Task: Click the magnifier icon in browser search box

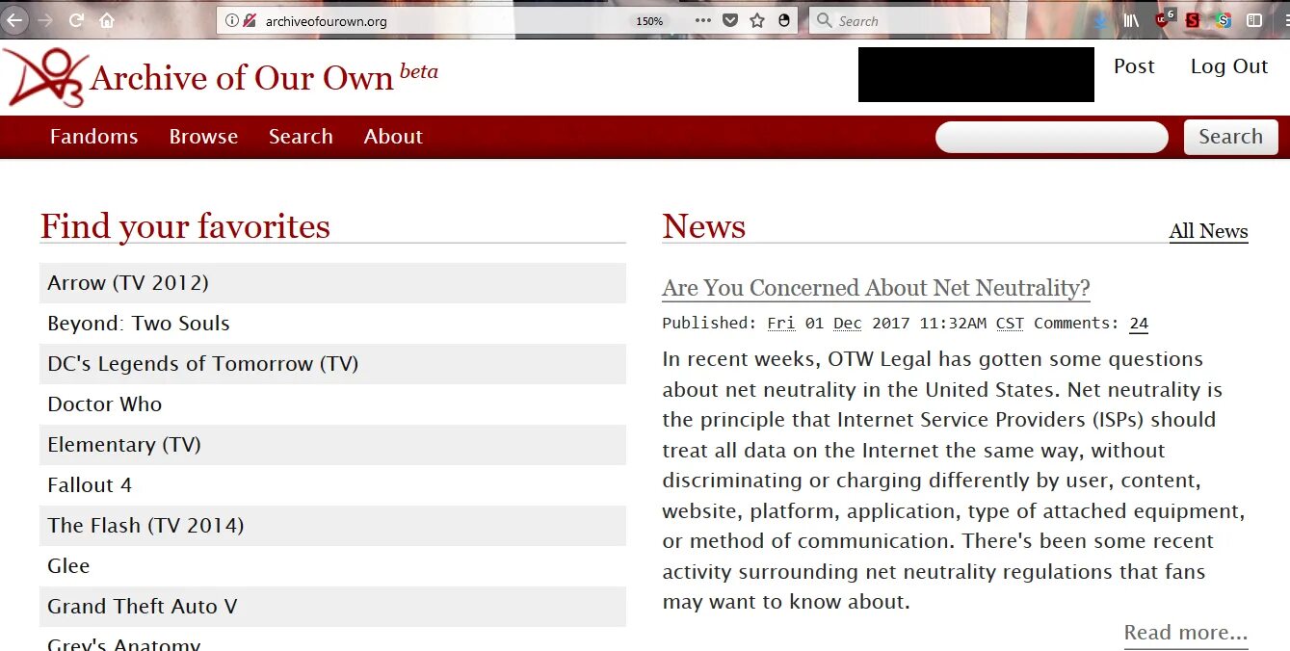Action: coord(825,20)
